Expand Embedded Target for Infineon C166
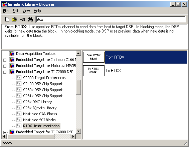This screenshot has height=147, width=189. click(5, 60)
